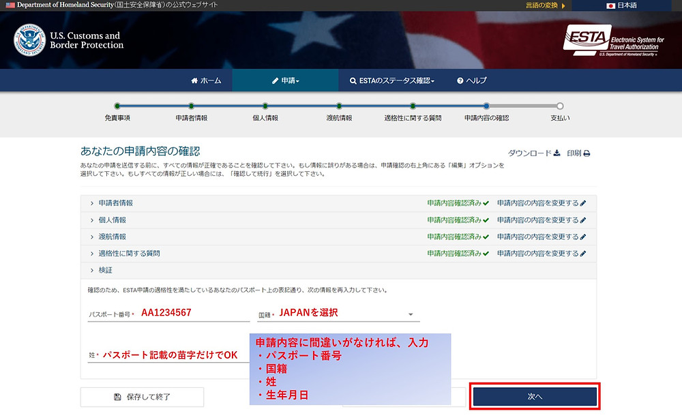Click the floppy disk icon on 保存して終了
Screen dimensions: 682x420
[117, 397]
